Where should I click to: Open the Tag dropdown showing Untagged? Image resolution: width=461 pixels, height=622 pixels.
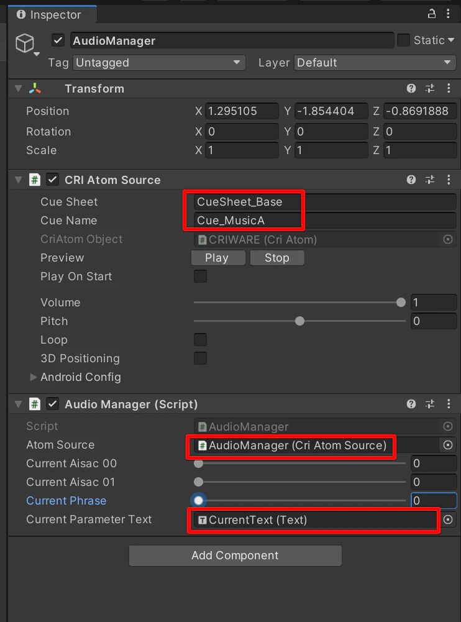point(159,63)
